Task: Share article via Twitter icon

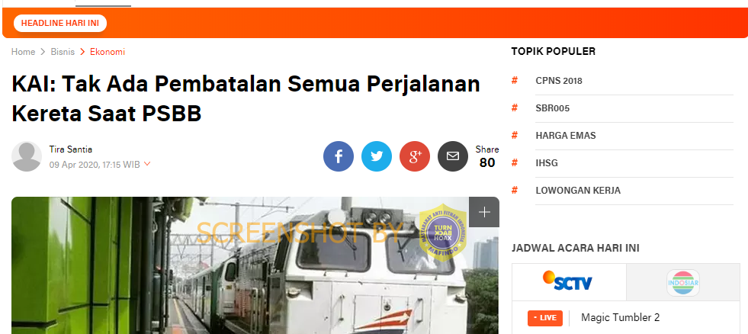Action: pos(377,156)
